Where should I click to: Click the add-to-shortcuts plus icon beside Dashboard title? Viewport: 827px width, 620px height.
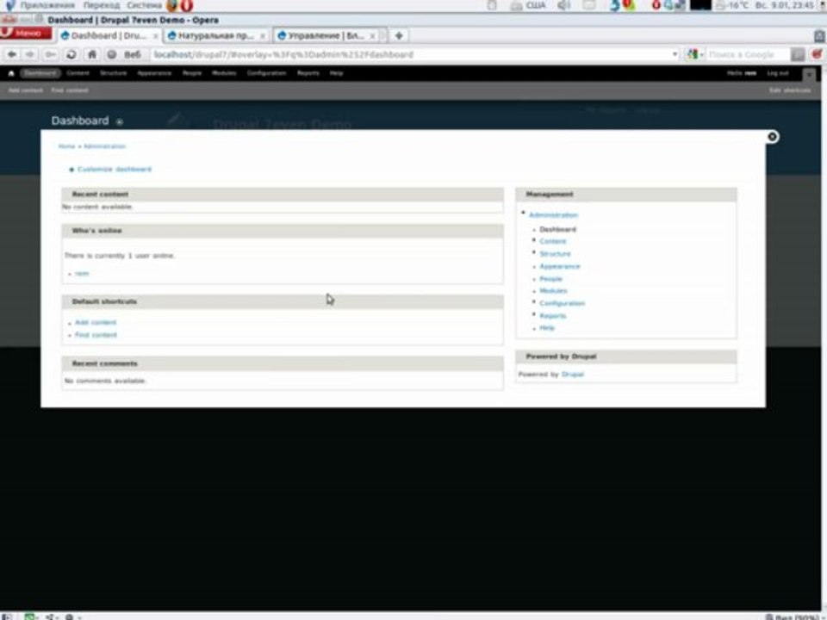coord(119,121)
